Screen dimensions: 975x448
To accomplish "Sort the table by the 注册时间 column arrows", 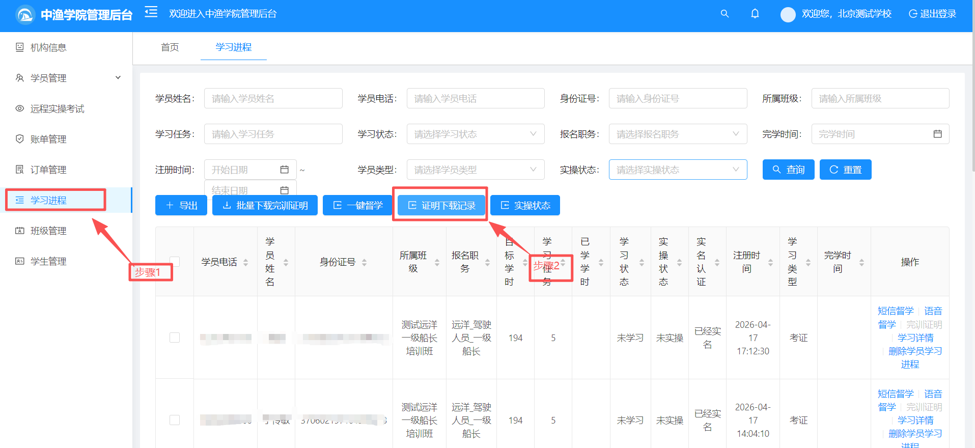I will pyautogui.click(x=770, y=262).
